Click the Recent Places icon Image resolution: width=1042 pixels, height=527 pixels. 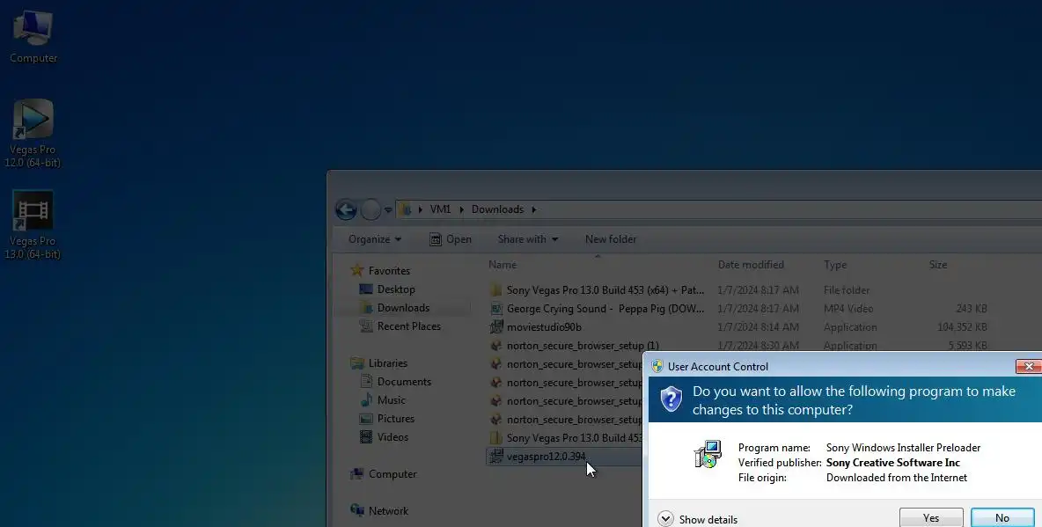pos(365,326)
